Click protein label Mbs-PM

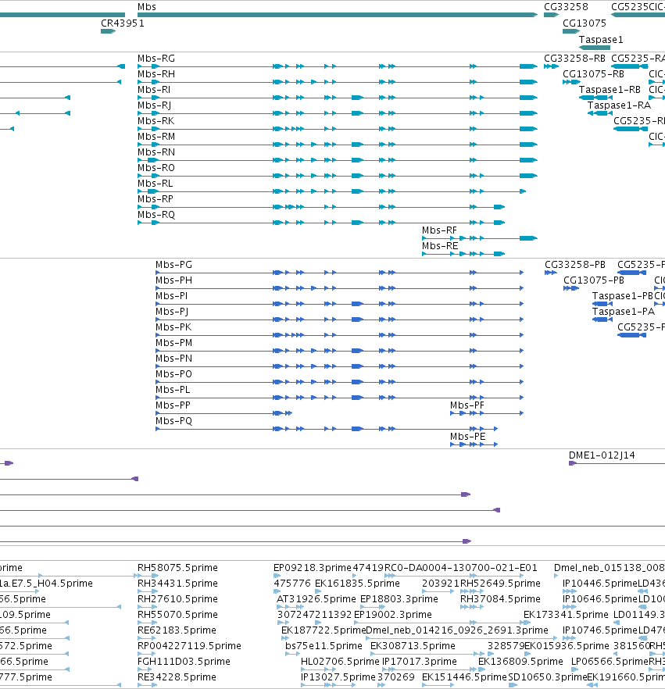point(173,343)
